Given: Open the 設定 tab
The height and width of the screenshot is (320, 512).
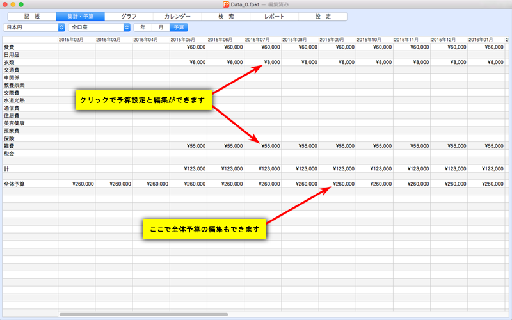Looking at the screenshot, I should [x=323, y=16].
